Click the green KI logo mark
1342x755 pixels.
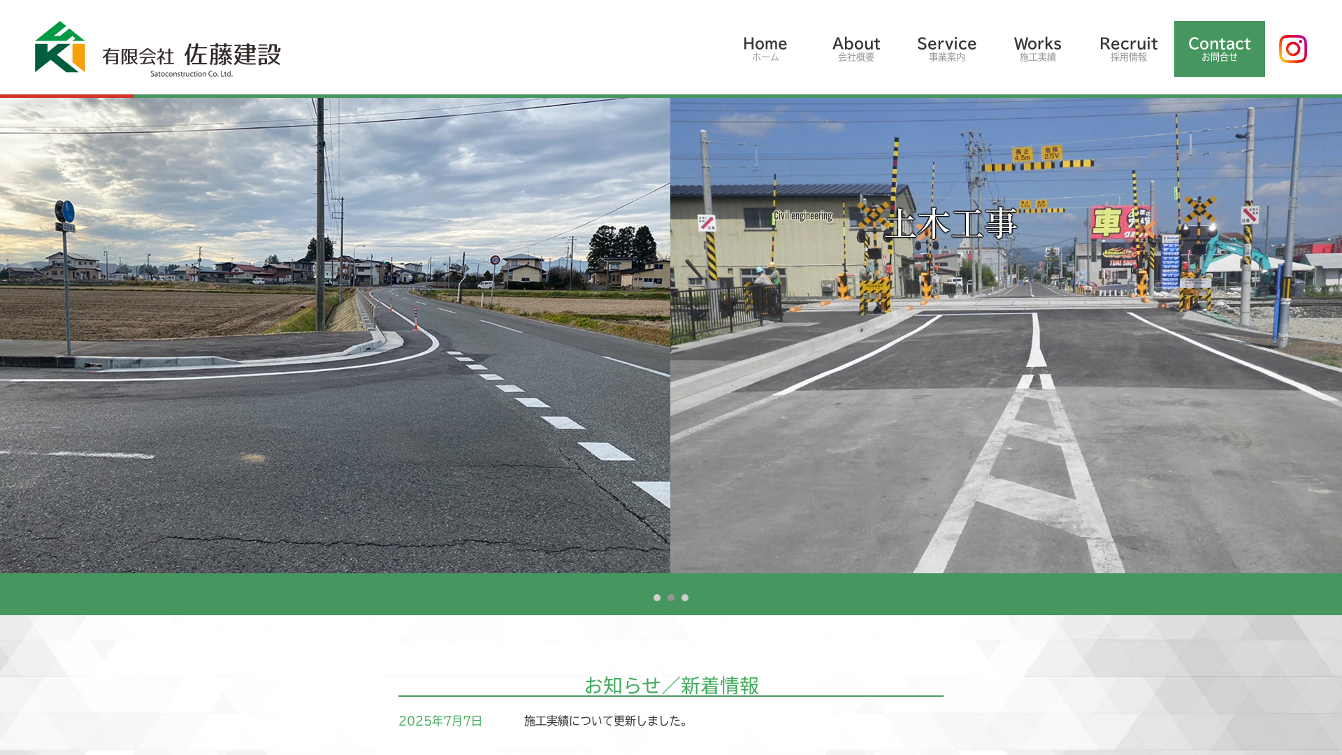pos(59,49)
